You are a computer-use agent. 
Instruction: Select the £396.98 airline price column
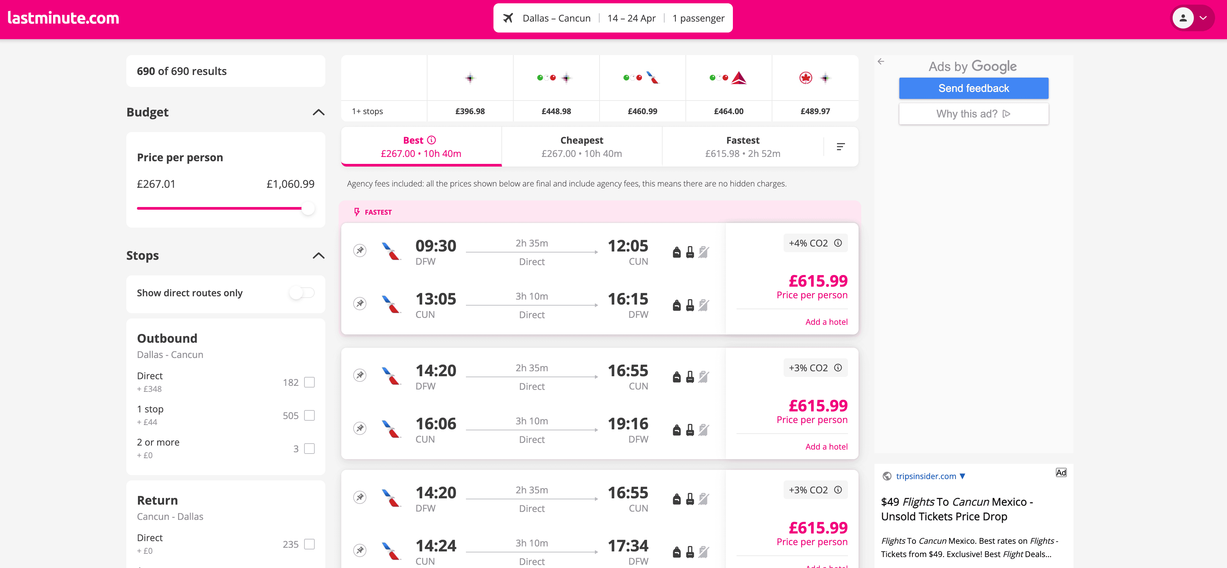470,88
